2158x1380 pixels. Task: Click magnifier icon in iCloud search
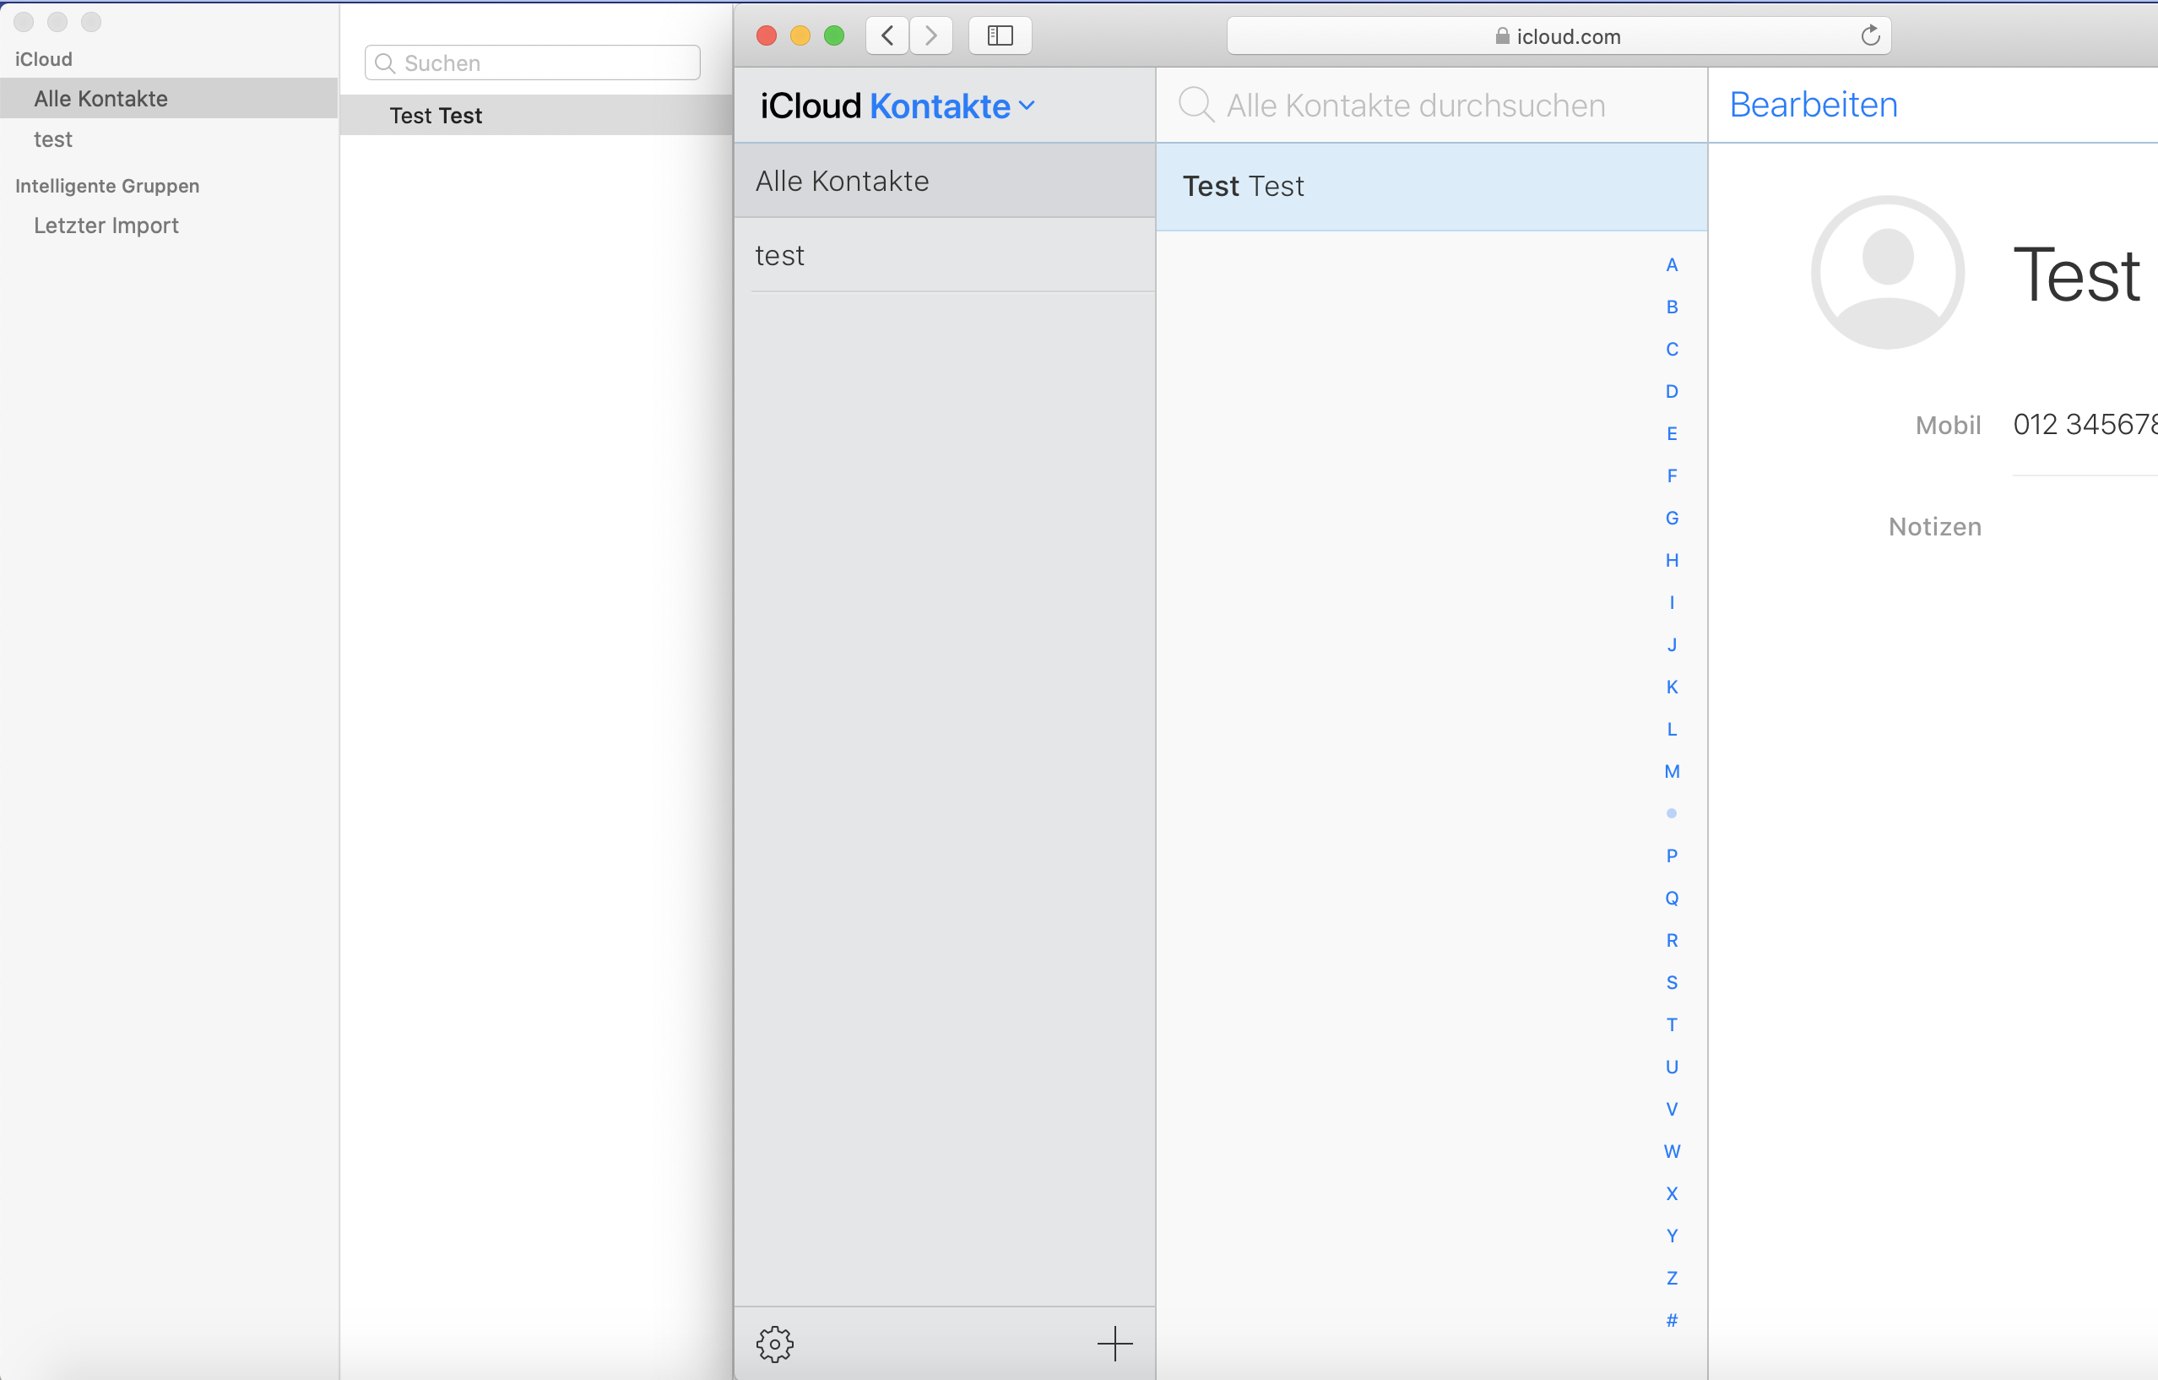1196,105
